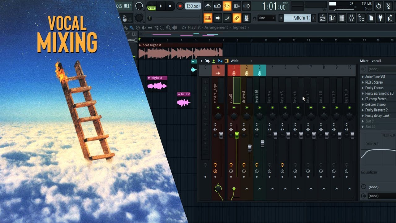
Task: Open the Fruity delay bank effect
Action: 377,116
